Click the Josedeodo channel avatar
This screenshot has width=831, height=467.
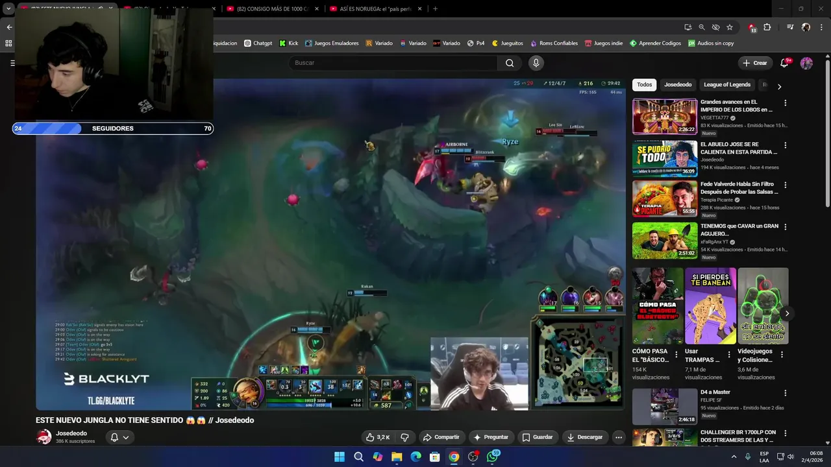pos(43,437)
